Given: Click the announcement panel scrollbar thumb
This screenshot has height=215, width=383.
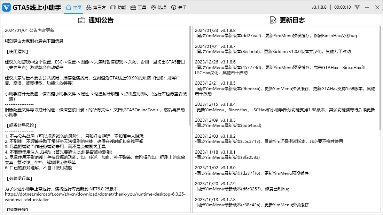Looking at the screenshot, I should pos(190,76).
